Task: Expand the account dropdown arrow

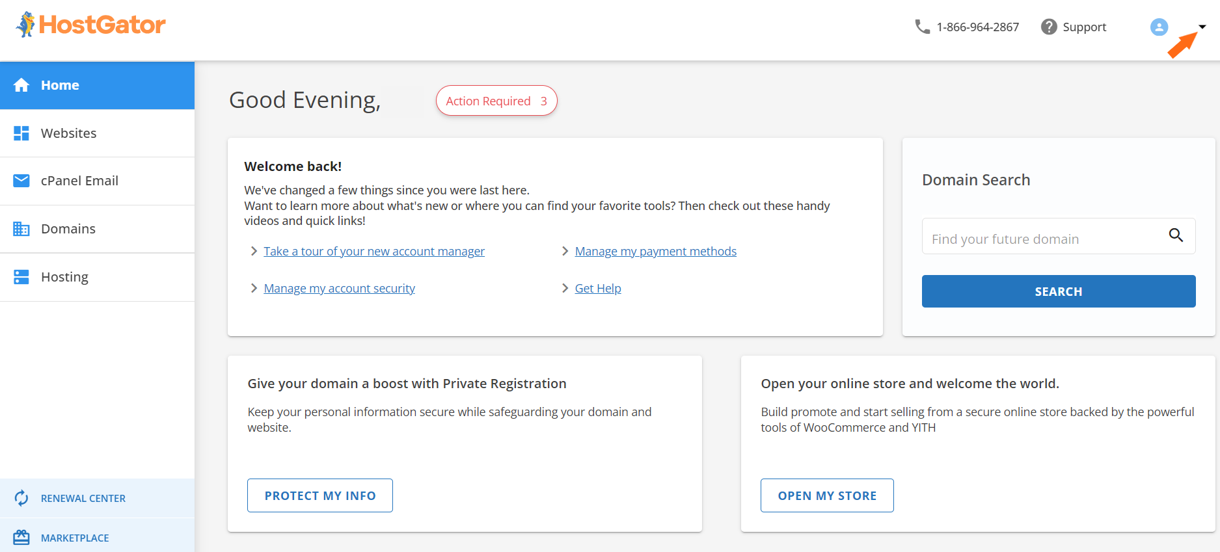Action: click(x=1202, y=27)
